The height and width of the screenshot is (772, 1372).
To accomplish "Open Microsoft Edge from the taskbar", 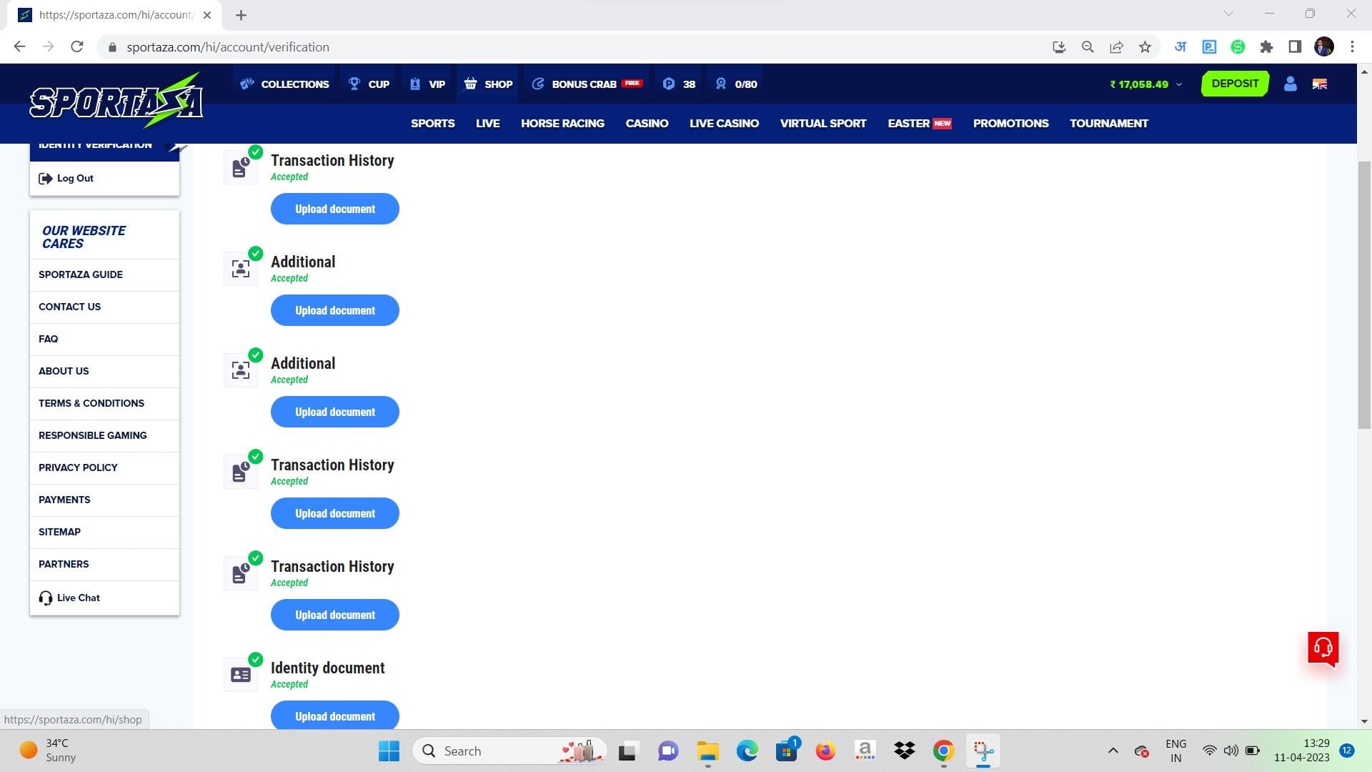I will click(x=747, y=751).
